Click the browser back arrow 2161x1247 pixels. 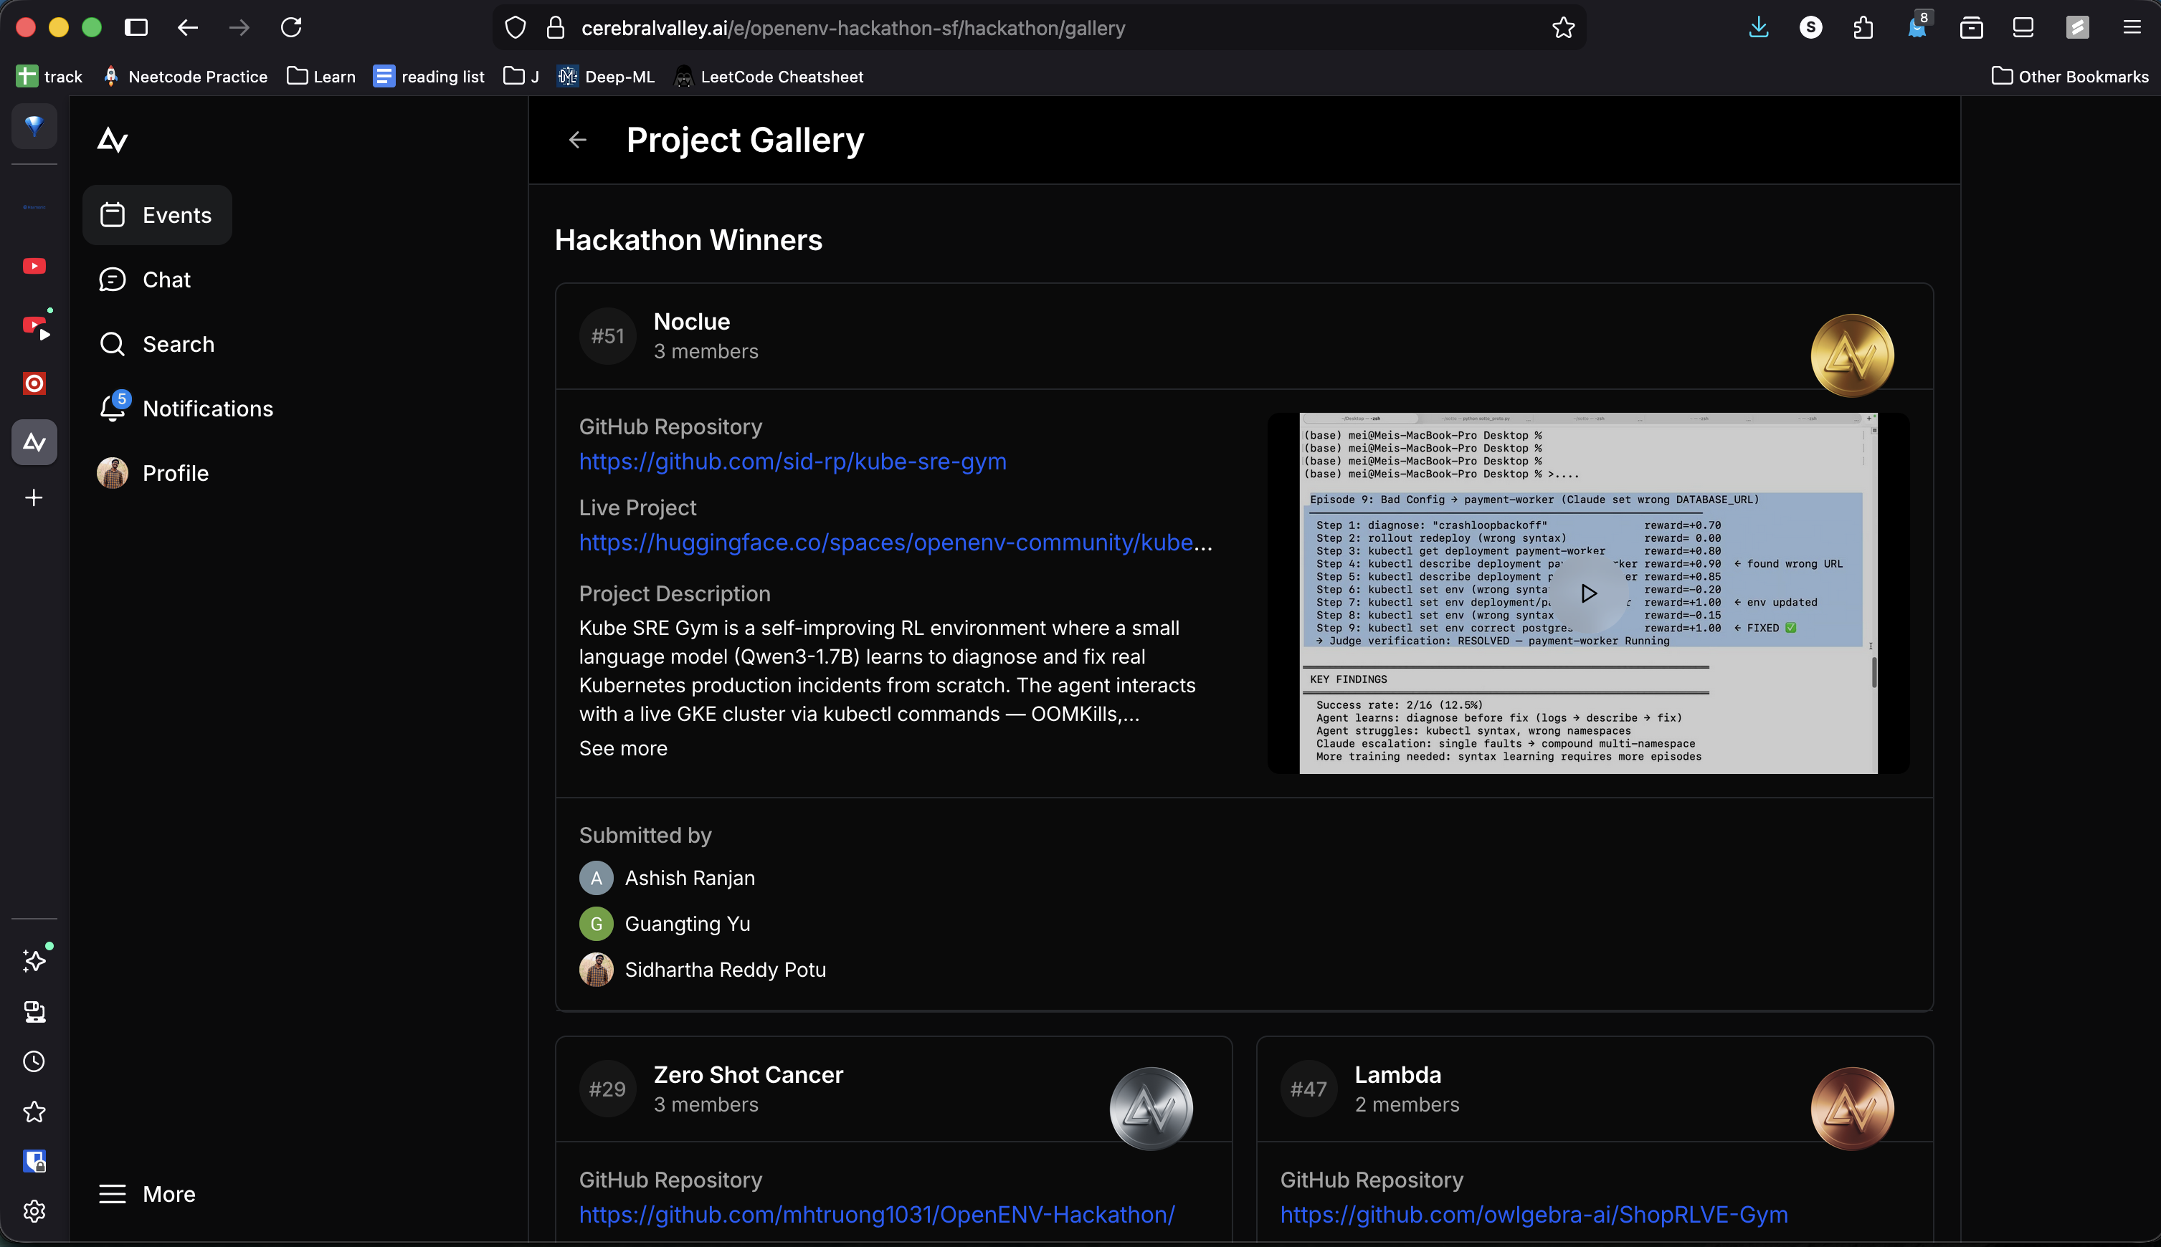click(188, 27)
